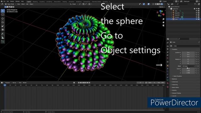Open the Object properties tab
The height and width of the screenshot is (113, 201).
(x=167, y=66)
